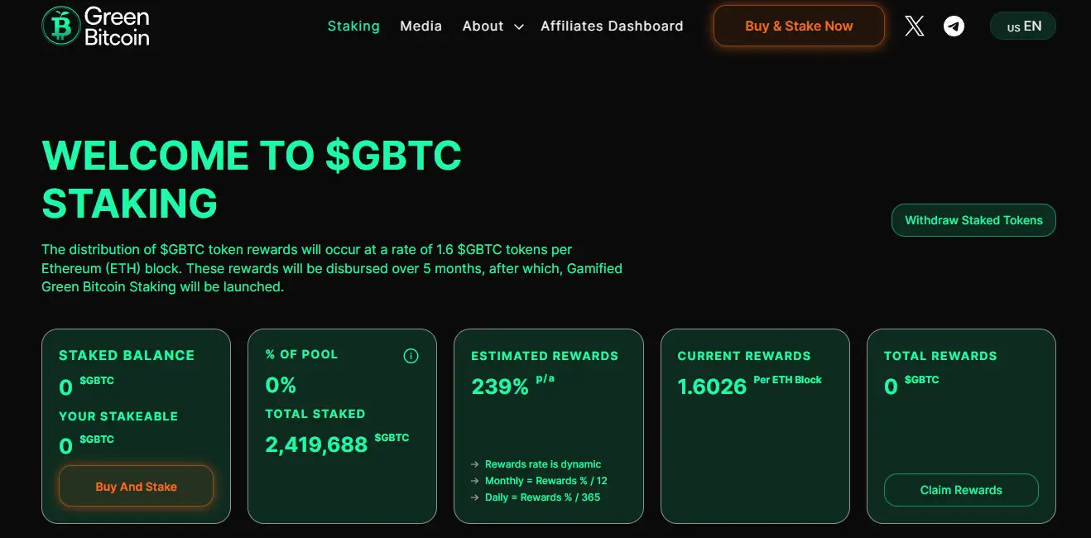The height and width of the screenshot is (538, 1091).
Task: Click the % of Pool info icon
Action: coord(411,356)
